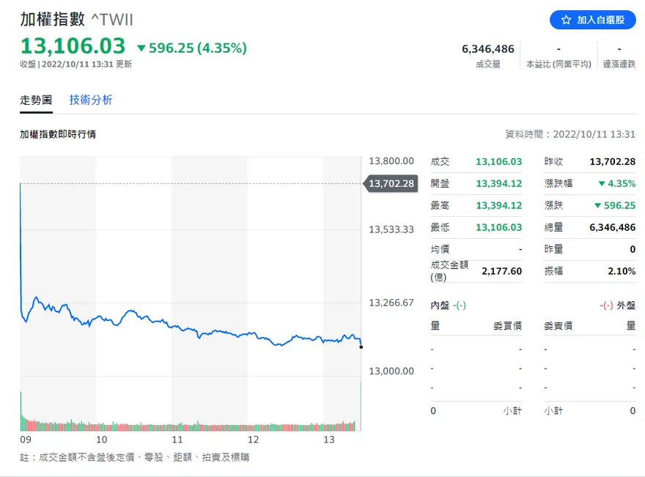Viewport: 645px width, 477px height.
Task: Click the 本益比 (同業平均) label
Action: click(559, 64)
